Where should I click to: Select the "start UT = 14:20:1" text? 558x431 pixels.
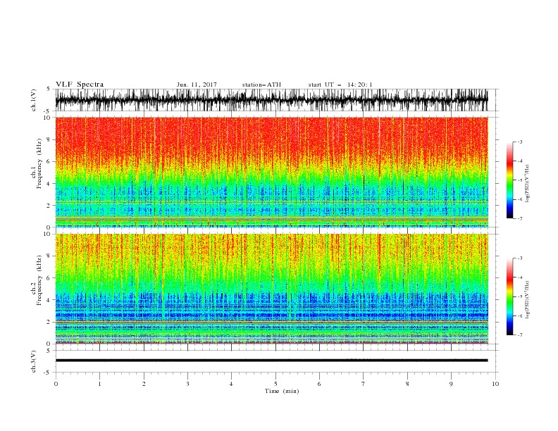340,85
